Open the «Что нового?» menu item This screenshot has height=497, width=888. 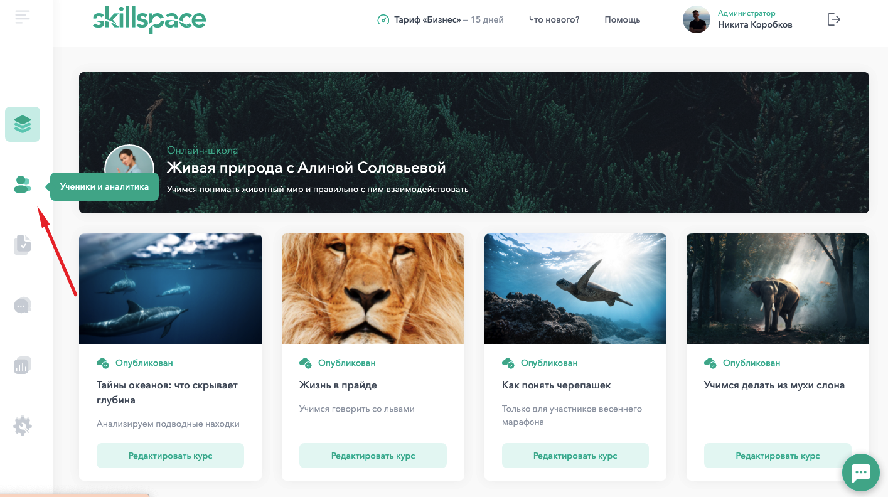click(554, 19)
